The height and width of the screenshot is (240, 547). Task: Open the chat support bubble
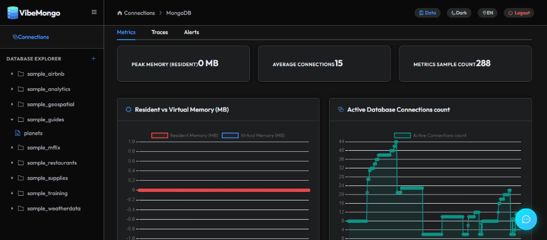point(526,219)
